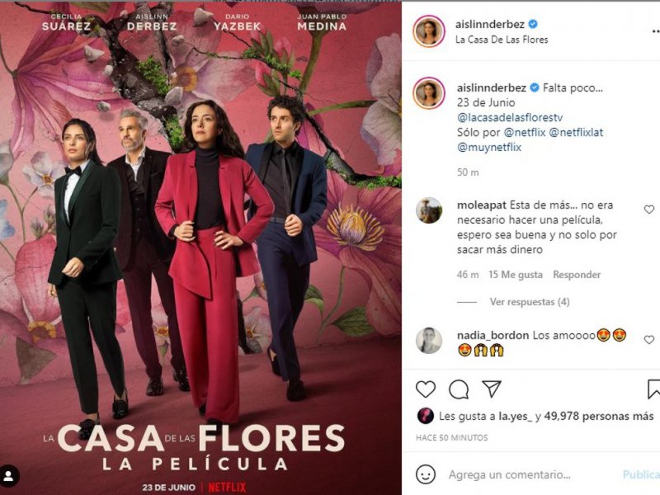Open comments via the speech bubble icon

coord(459,389)
